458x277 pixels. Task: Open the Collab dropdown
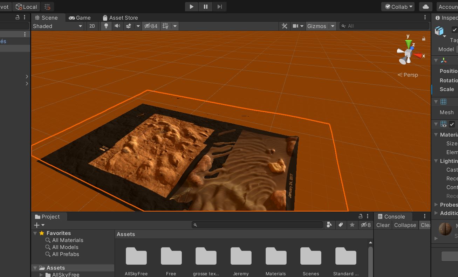pos(398,7)
